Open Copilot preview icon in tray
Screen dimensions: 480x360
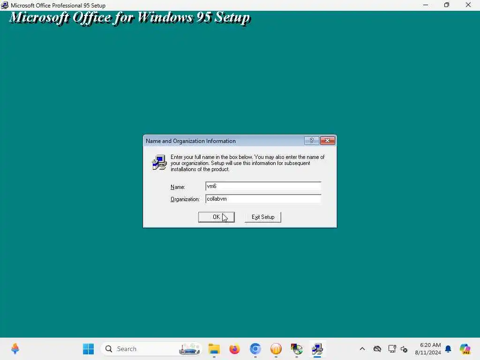point(465,349)
